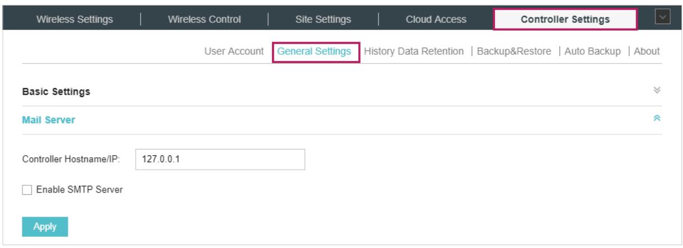
Task: Go to the Site Settings tab
Action: click(x=323, y=20)
